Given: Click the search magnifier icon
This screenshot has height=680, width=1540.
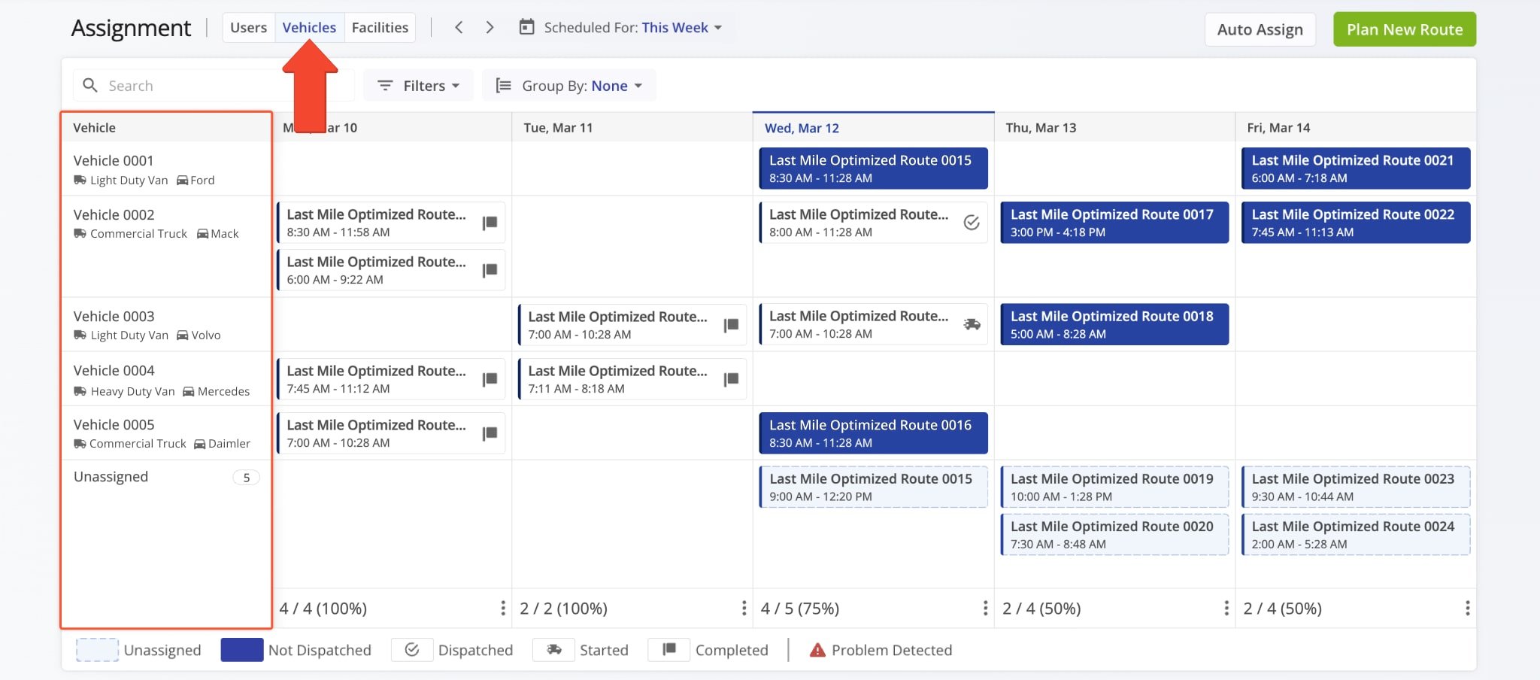Looking at the screenshot, I should [90, 85].
